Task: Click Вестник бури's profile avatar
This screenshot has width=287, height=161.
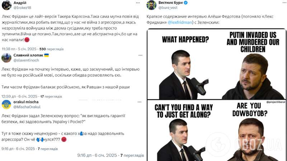Action: point(151,5)
